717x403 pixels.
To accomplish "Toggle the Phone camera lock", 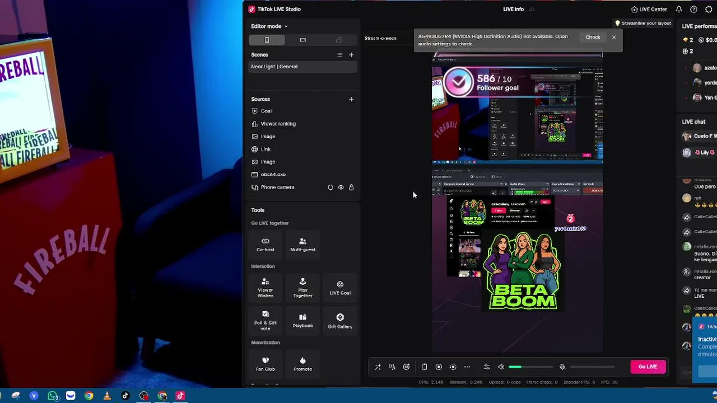I will [351, 188].
